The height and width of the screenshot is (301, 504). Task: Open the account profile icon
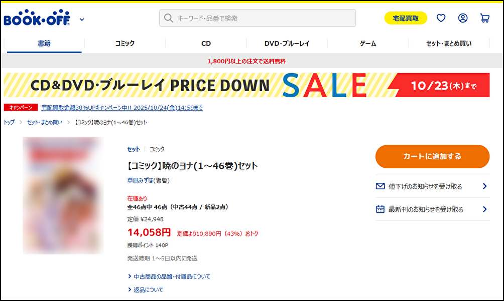pyautogui.click(x=463, y=18)
